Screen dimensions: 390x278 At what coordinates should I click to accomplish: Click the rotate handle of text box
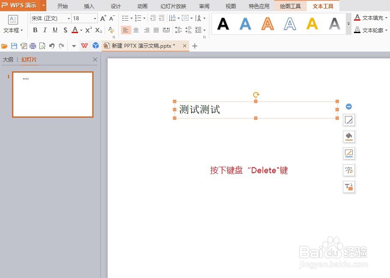pos(256,95)
